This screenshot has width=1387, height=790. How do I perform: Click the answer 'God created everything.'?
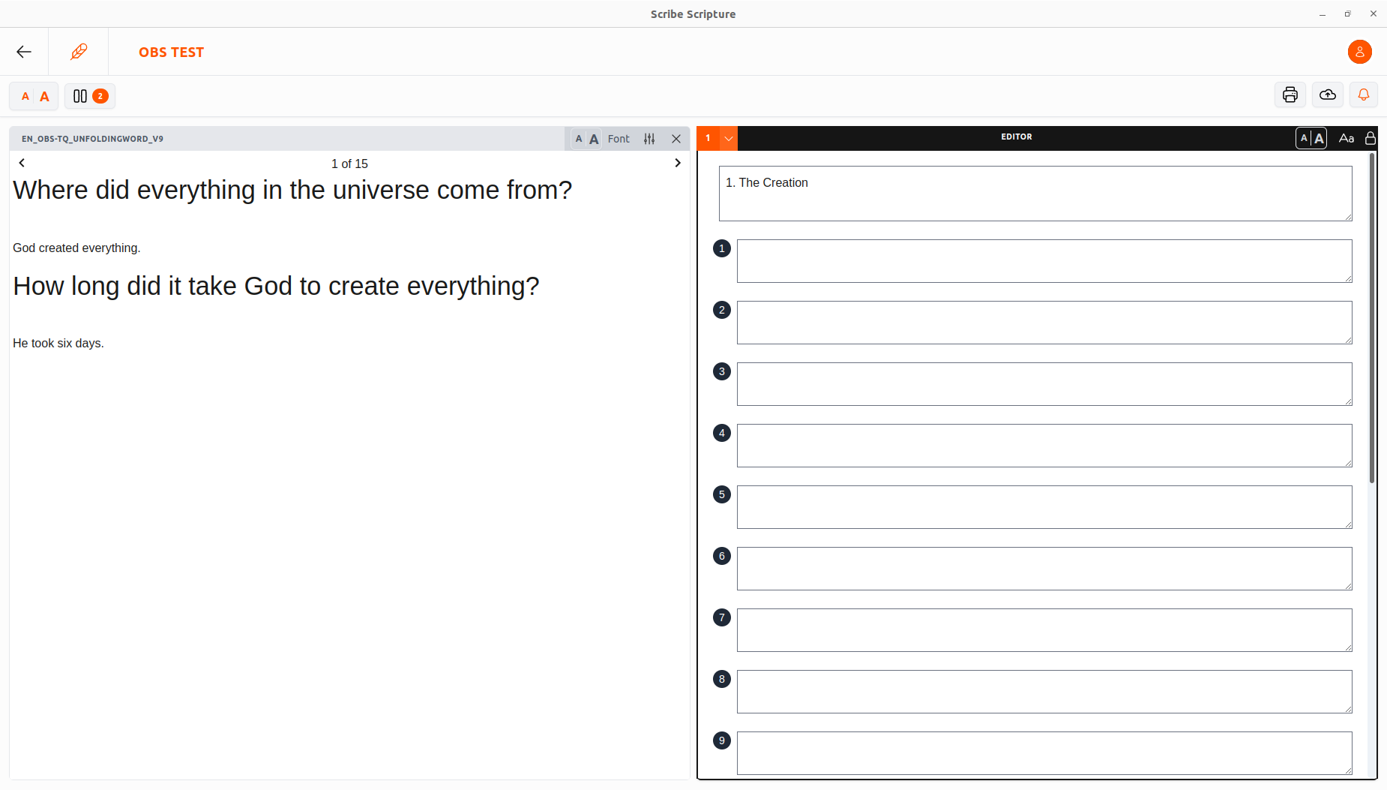76,248
